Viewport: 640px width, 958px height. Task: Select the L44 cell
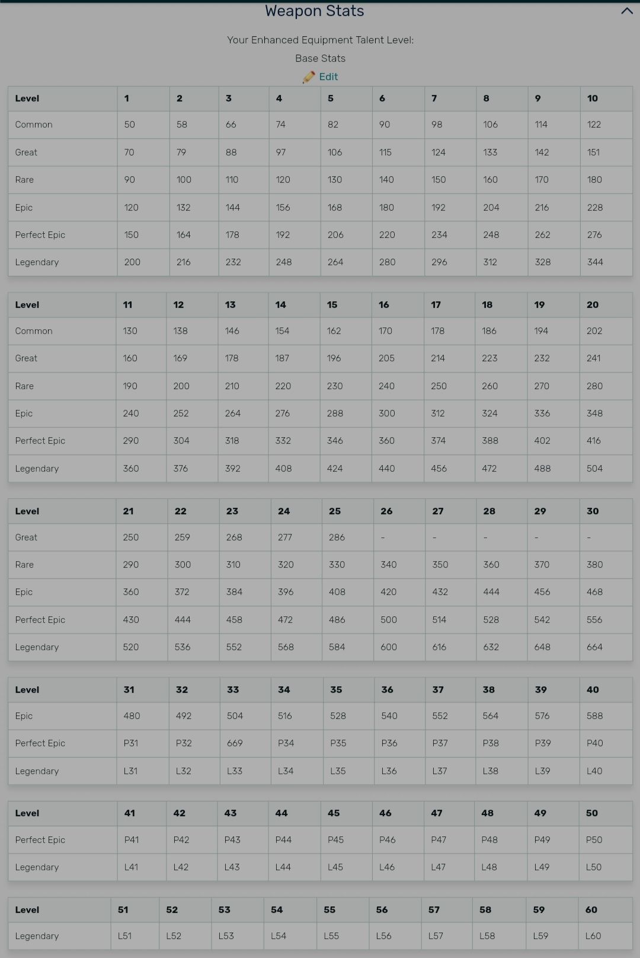coord(283,867)
